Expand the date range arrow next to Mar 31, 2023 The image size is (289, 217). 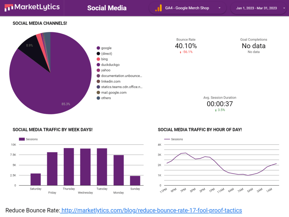point(284,8)
